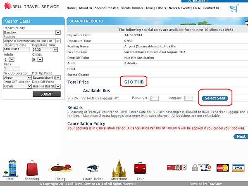Click the Coach Ticket label
The height and width of the screenshot is (186, 248).
click(93, 179)
